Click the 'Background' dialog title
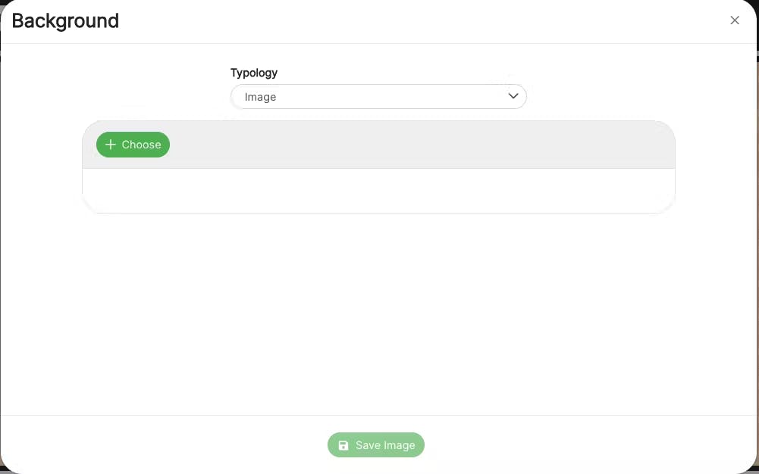The image size is (759, 474). (x=65, y=20)
